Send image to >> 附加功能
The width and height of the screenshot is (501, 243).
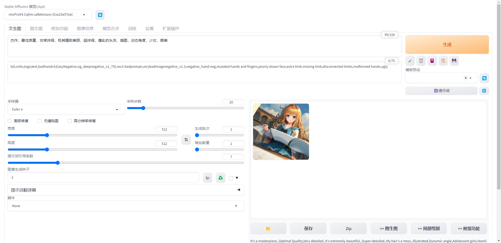pyautogui.click(x=469, y=229)
